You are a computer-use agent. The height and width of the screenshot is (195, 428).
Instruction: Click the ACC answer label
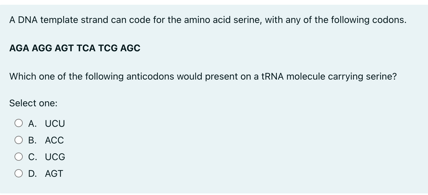pos(54,140)
